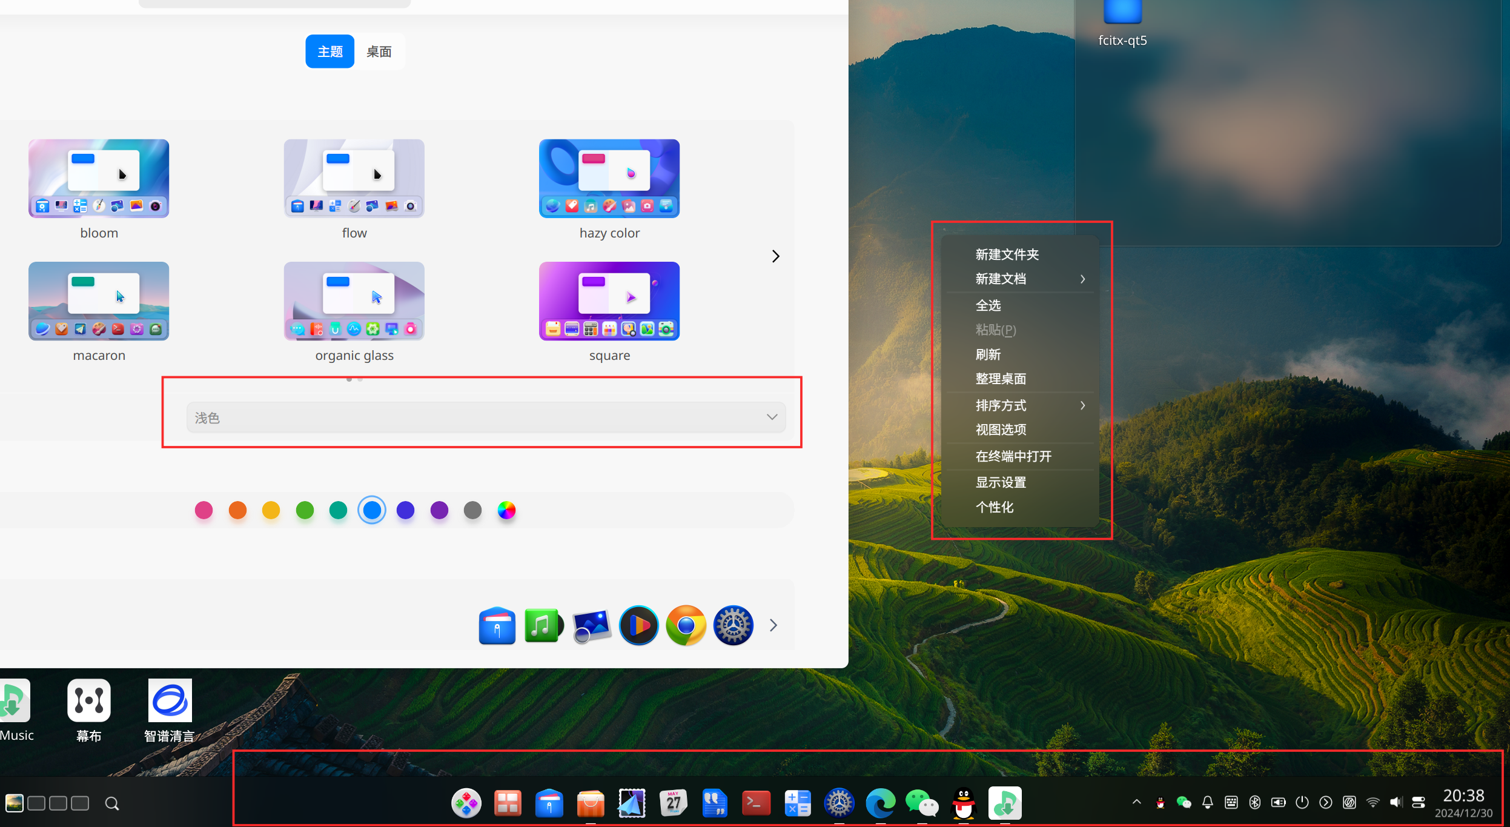1510x827 pixels.
Task: Open the App Store from the dock
Action: point(590,803)
